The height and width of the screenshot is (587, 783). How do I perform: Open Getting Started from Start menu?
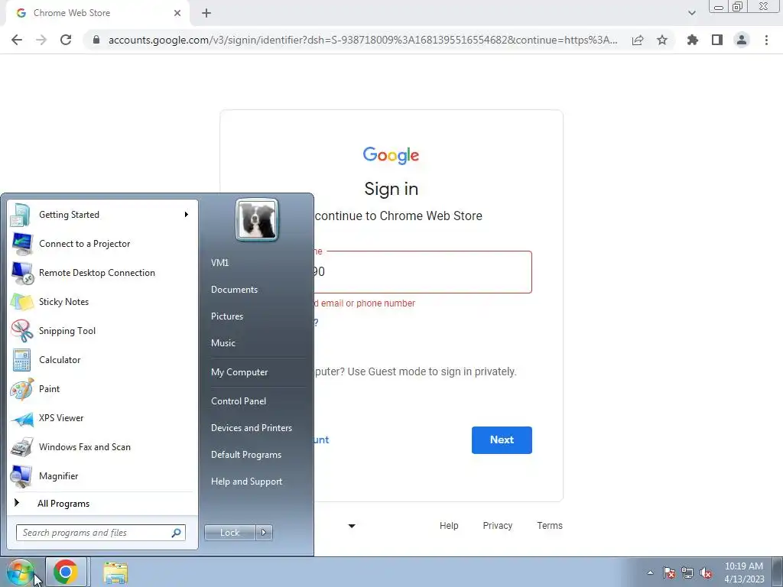coord(102,215)
